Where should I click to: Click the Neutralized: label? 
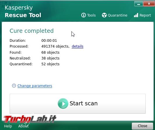coord(20,58)
